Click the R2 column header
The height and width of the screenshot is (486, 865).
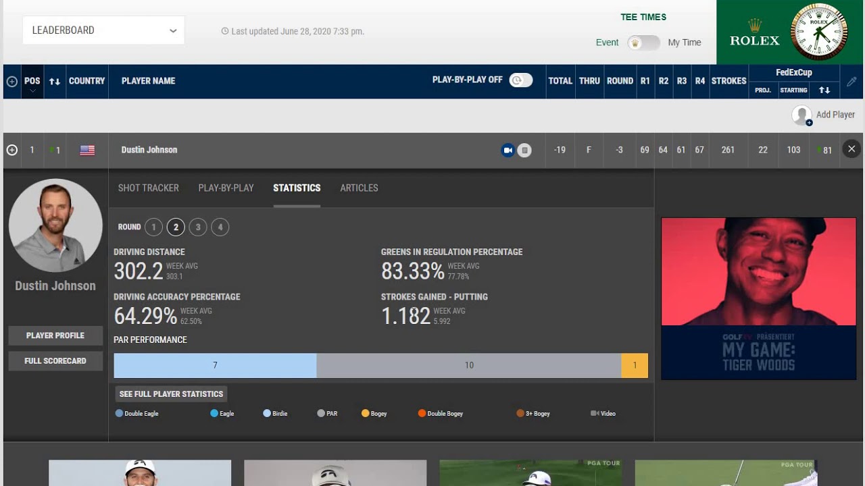click(664, 81)
